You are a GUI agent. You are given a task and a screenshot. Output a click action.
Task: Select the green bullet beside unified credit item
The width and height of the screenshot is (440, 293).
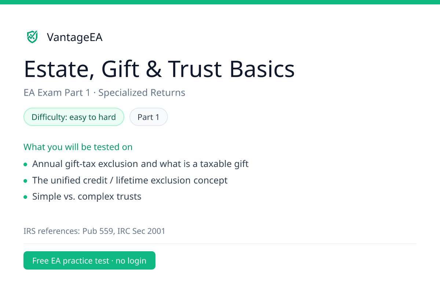25,181
